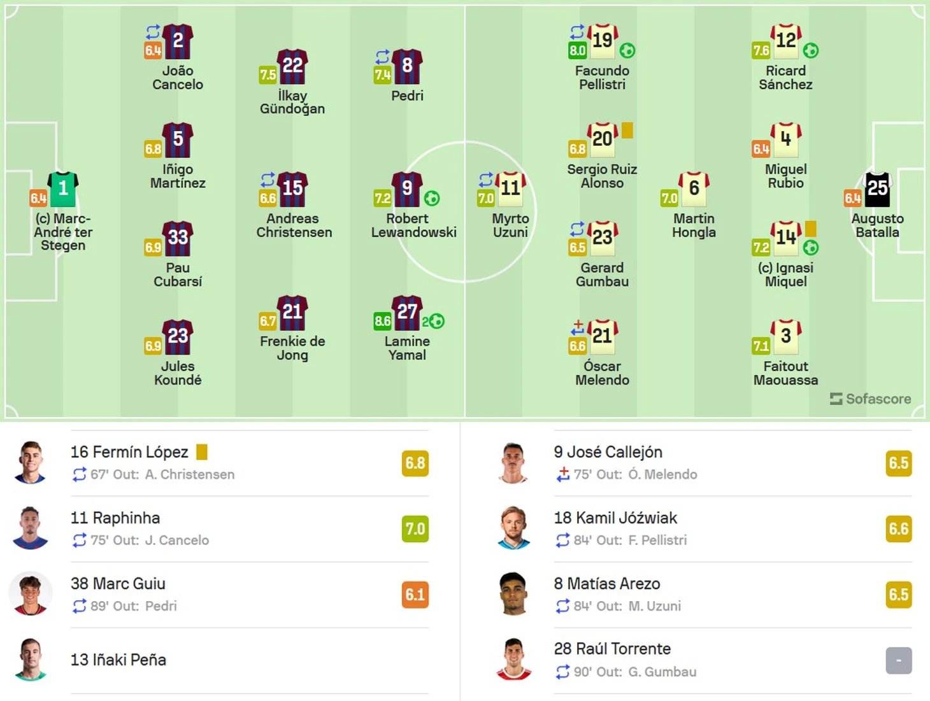Click Augusto Batalla's black number 25 jersey
The image size is (930, 701).
coord(877,189)
